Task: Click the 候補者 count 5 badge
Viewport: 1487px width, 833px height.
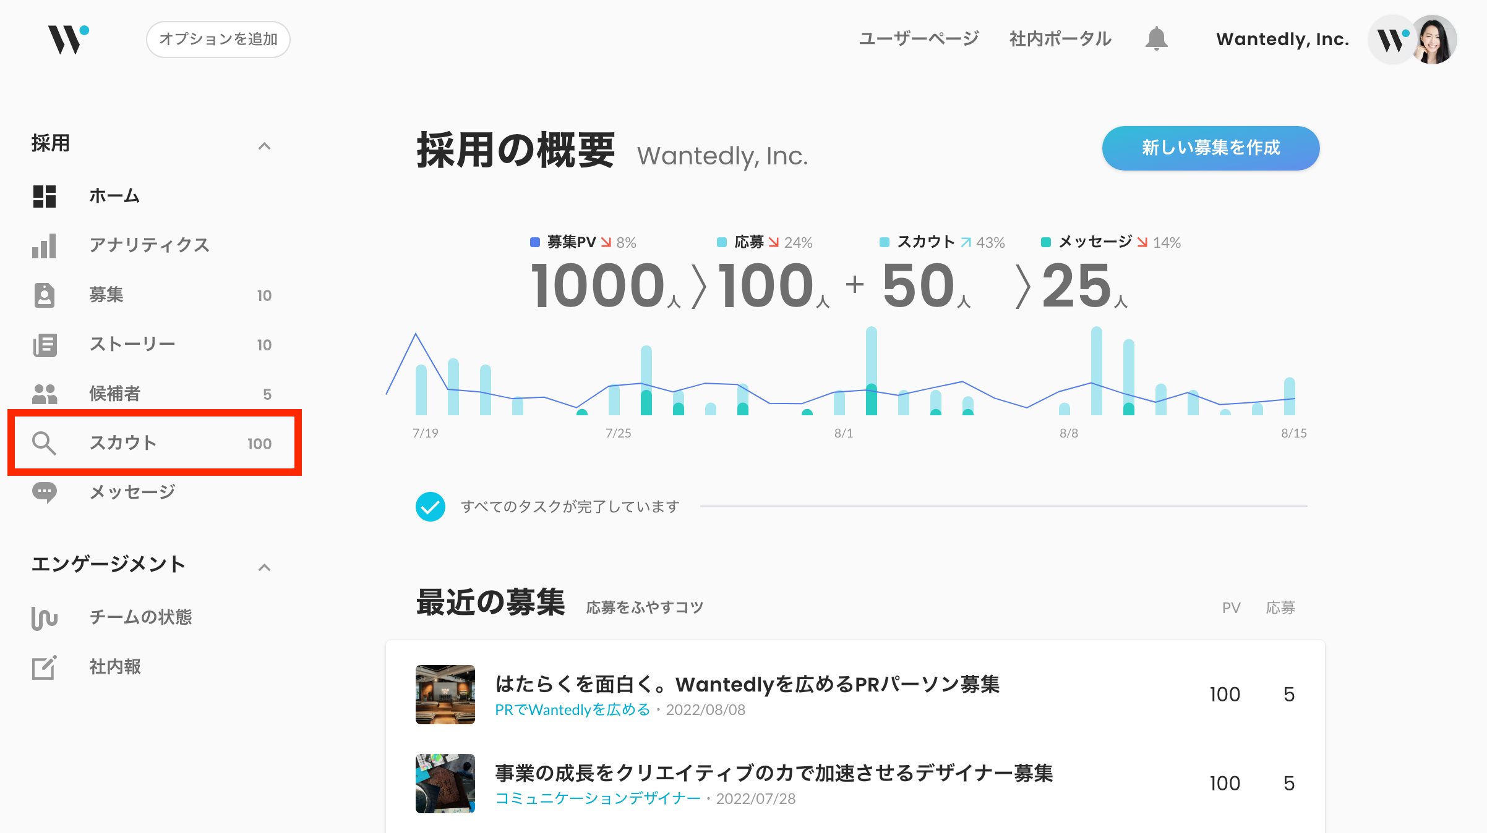Action: (267, 394)
